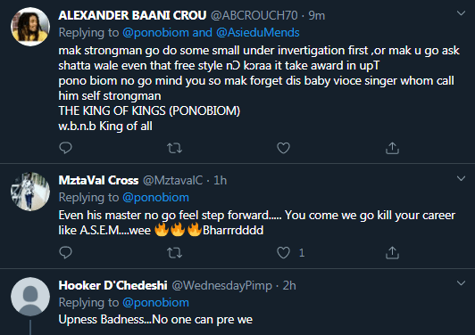
Task: Open the @AsieduMends mention link
Action: [258, 33]
